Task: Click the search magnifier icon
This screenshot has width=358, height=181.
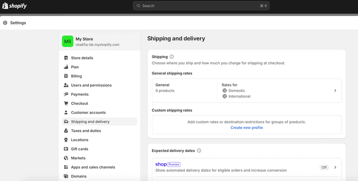Action: tap(138, 6)
